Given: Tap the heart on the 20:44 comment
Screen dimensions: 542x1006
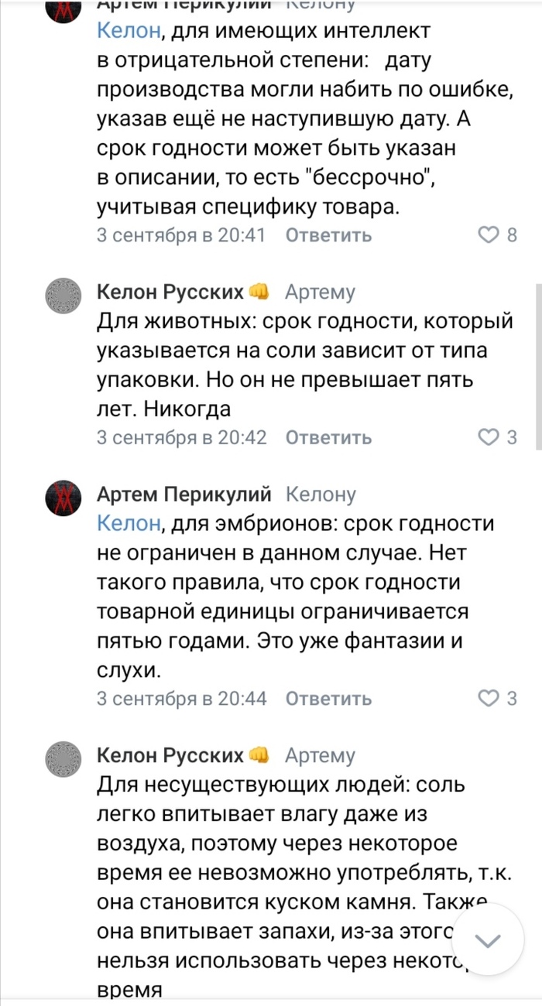Looking at the screenshot, I should point(489,699).
